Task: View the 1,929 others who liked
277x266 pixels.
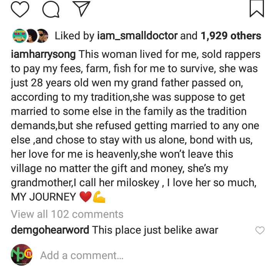Action: 231,36
